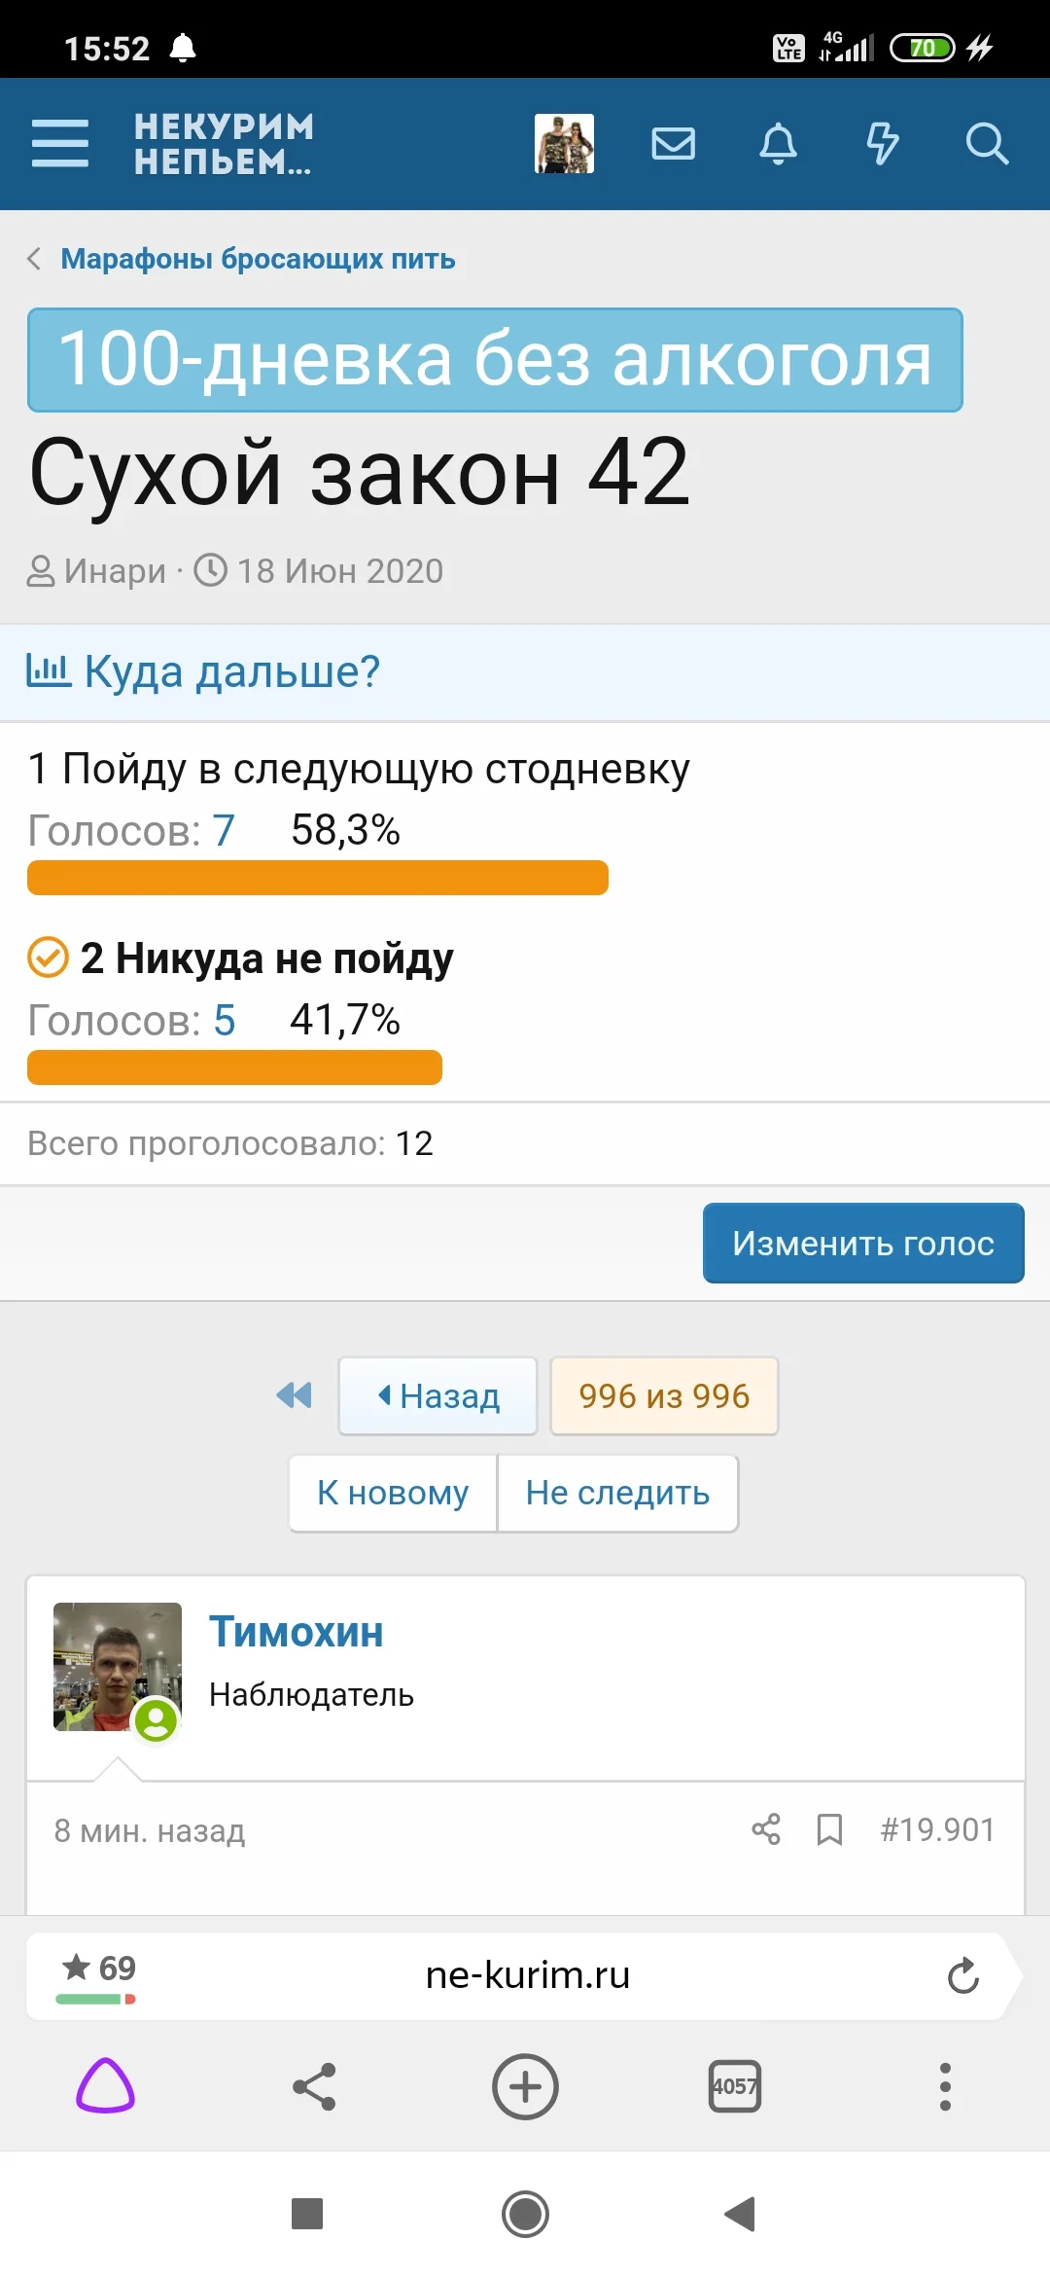Open the browser three-dot menu
This screenshot has width=1050, height=2277.
point(944,2086)
